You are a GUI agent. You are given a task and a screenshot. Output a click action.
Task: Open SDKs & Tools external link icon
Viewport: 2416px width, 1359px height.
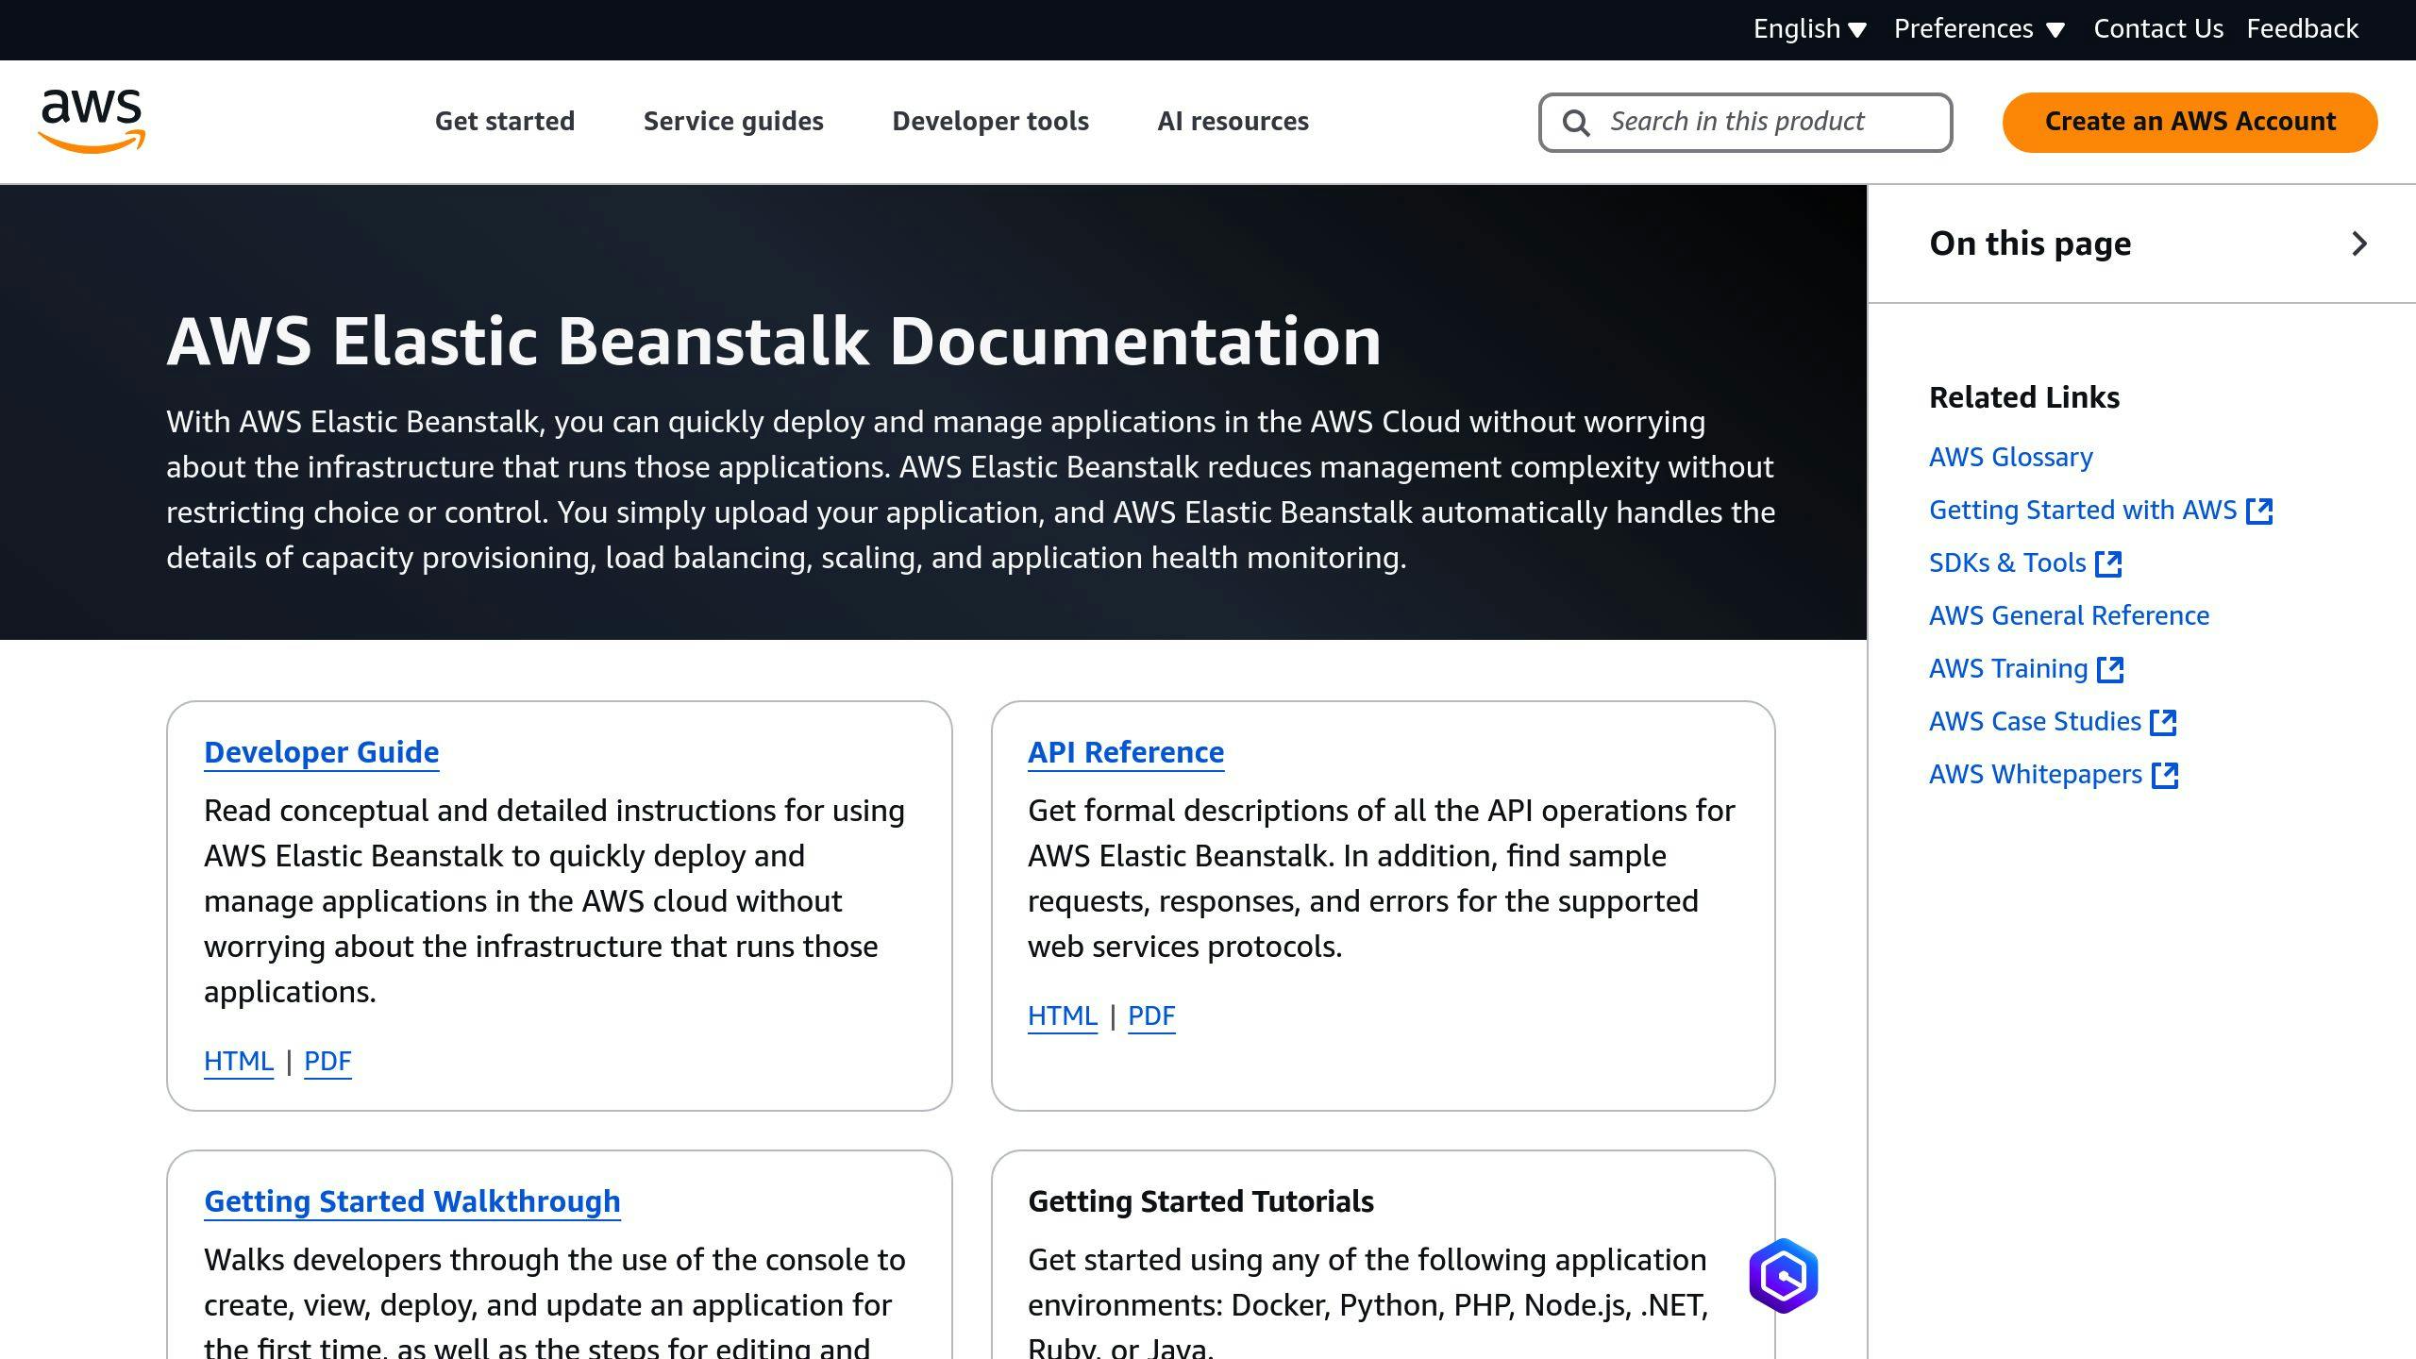[x=2110, y=562]
